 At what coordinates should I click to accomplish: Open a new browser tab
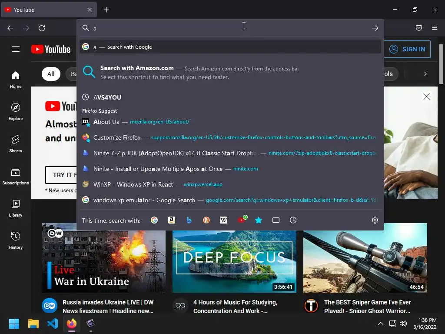coord(106,10)
